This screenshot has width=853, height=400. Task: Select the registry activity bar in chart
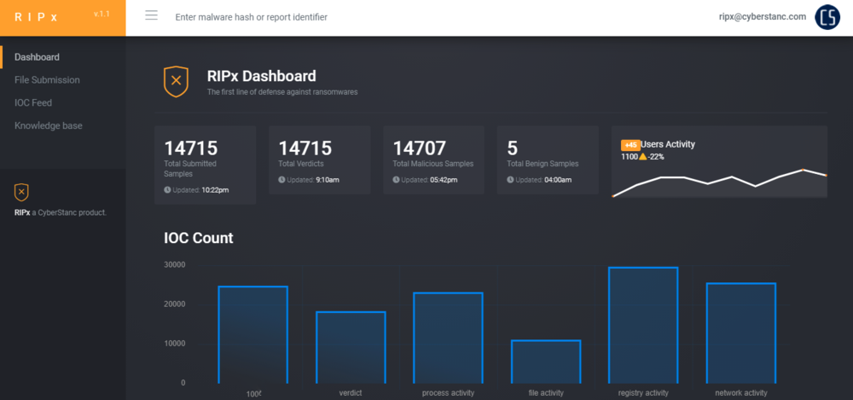point(643,325)
